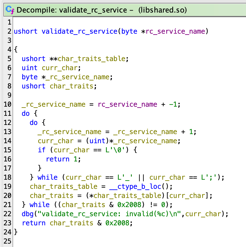The width and height of the screenshot is (246, 247).
Task: Select the rc_service_name parameter on line 2
Action: [175, 31]
